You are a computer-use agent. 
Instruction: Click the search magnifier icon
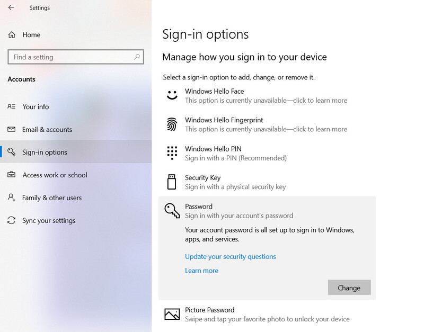tap(137, 57)
